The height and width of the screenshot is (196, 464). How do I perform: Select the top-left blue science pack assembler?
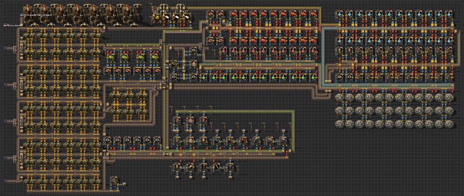tap(340, 14)
